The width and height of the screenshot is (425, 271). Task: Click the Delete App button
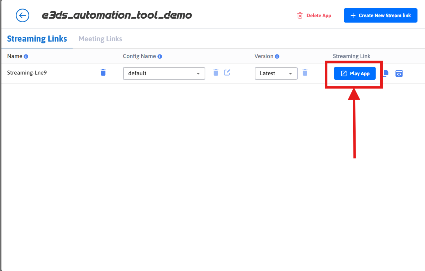tap(314, 15)
